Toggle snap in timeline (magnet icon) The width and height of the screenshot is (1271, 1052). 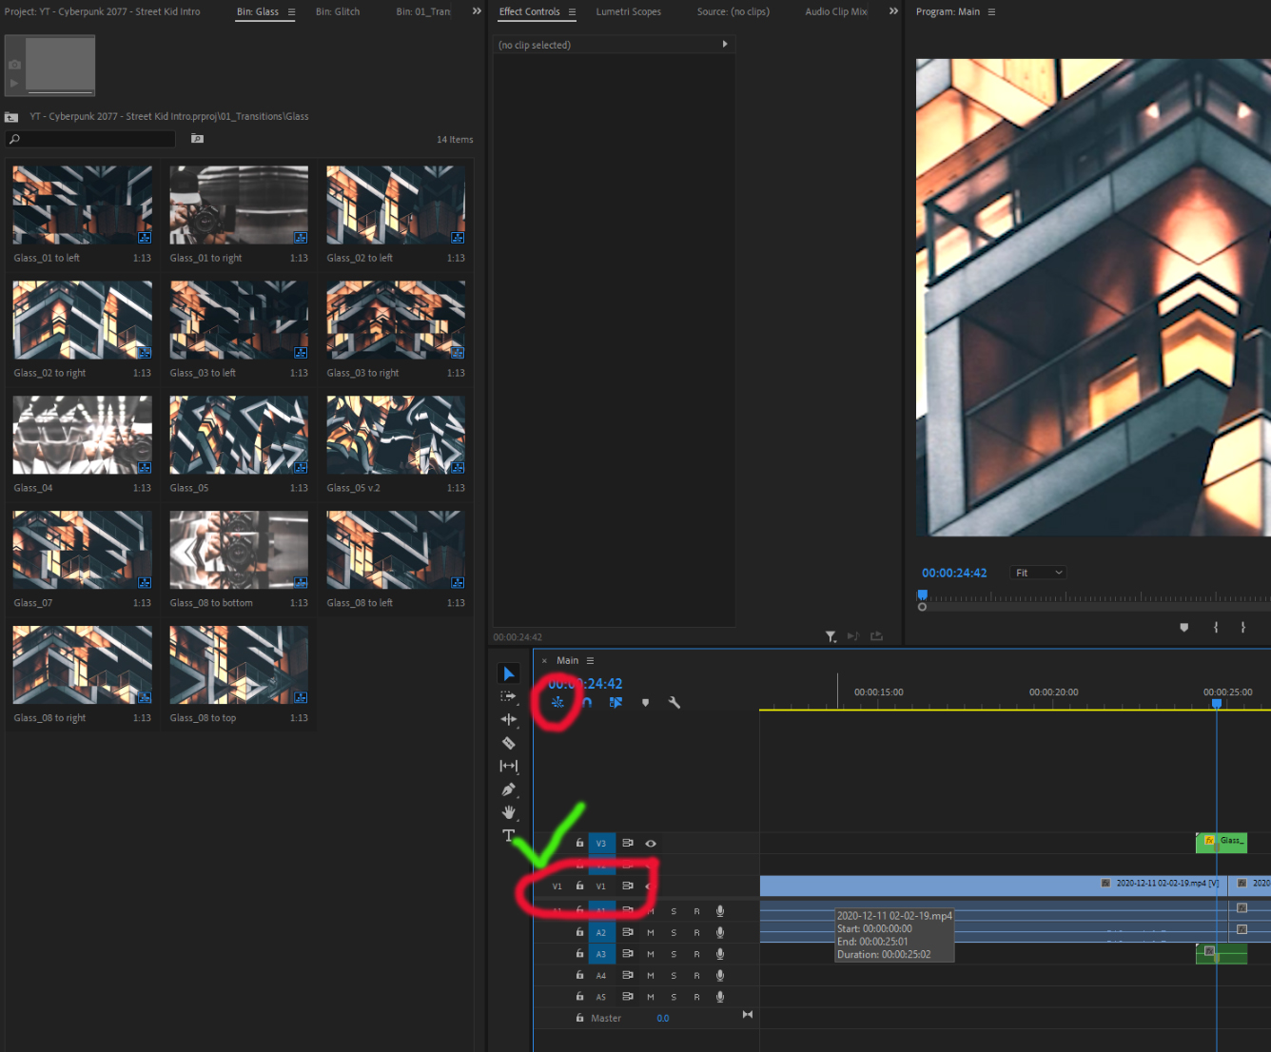(x=587, y=703)
